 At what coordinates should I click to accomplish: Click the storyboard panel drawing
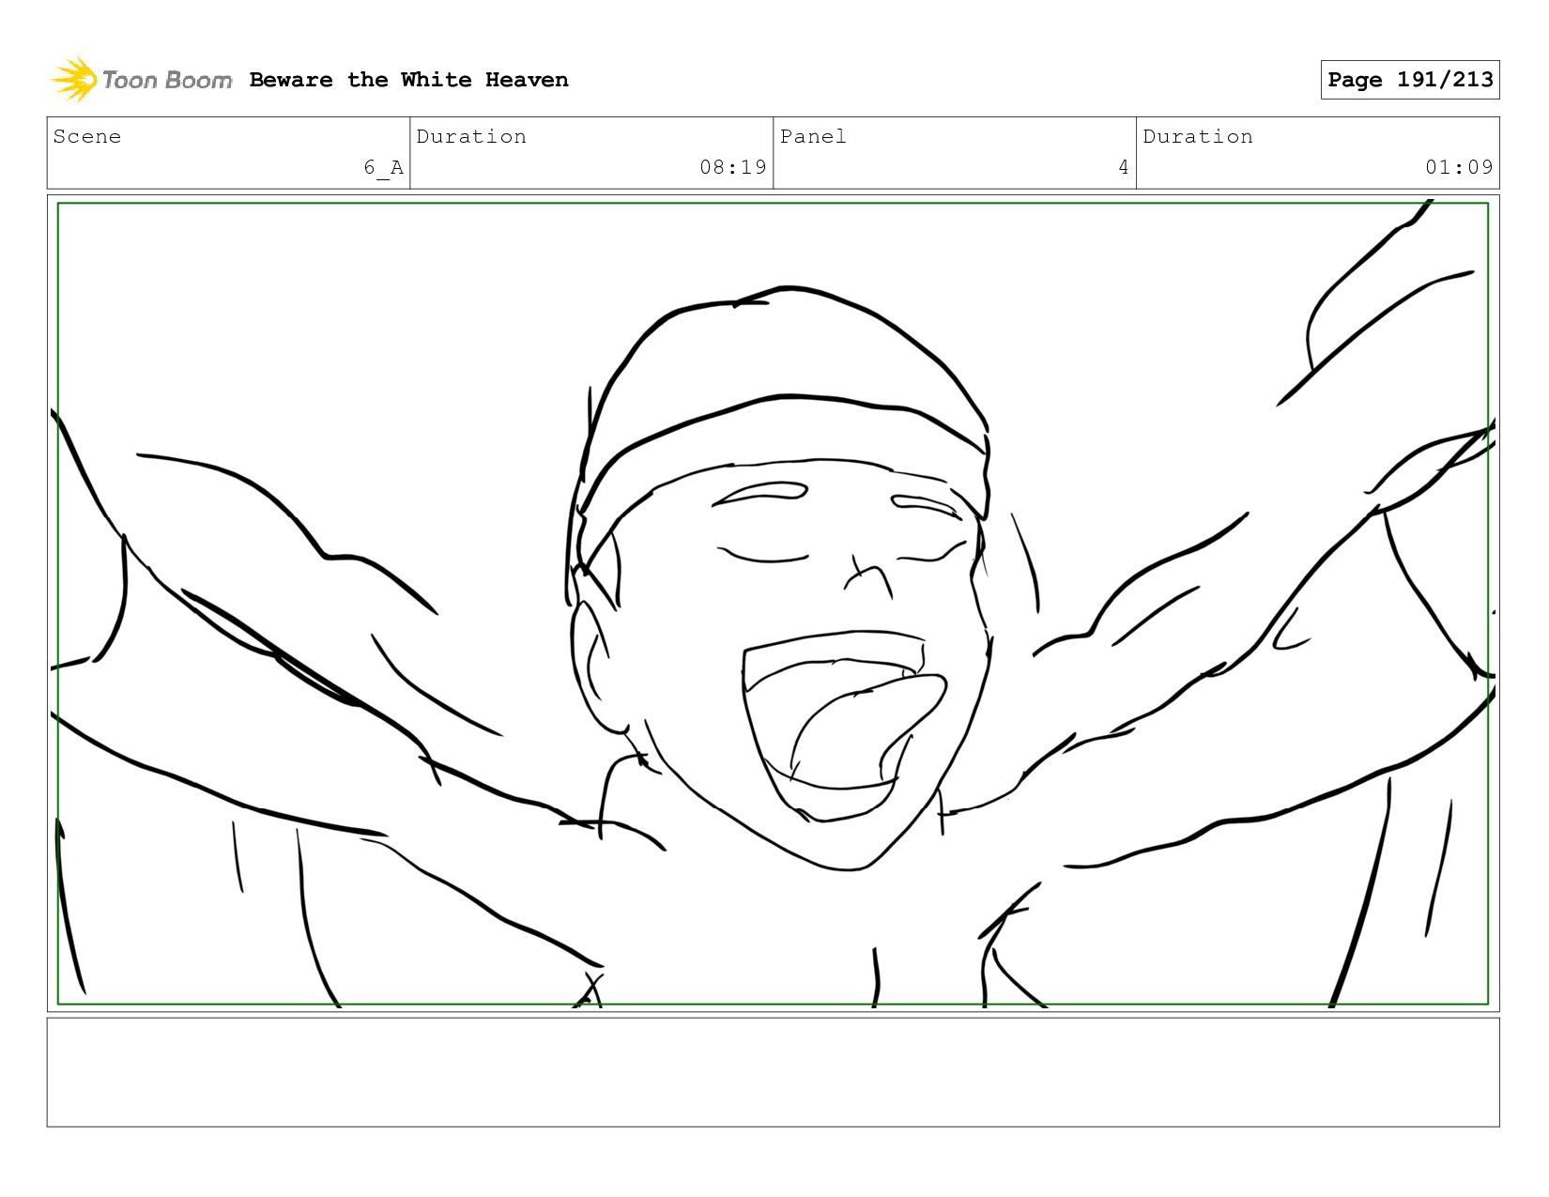click(x=774, y=604)
